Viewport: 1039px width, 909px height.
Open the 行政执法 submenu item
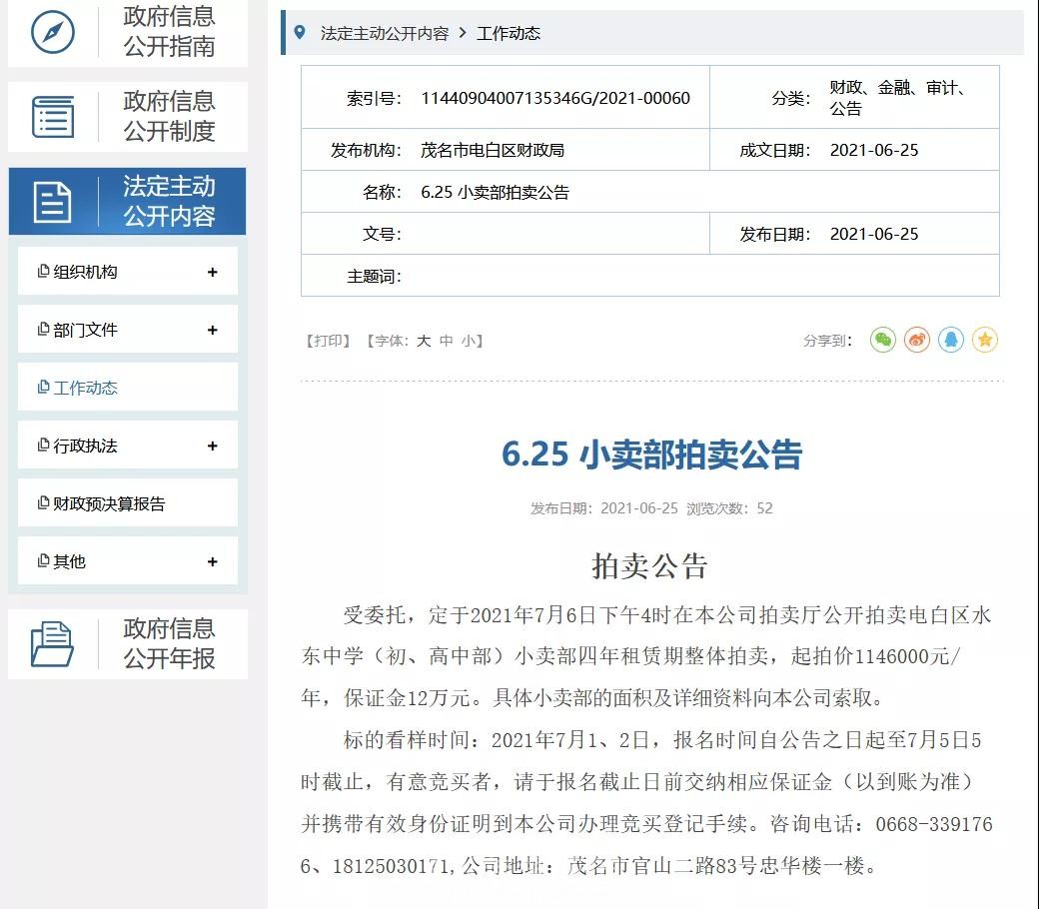tap(127, 445)
